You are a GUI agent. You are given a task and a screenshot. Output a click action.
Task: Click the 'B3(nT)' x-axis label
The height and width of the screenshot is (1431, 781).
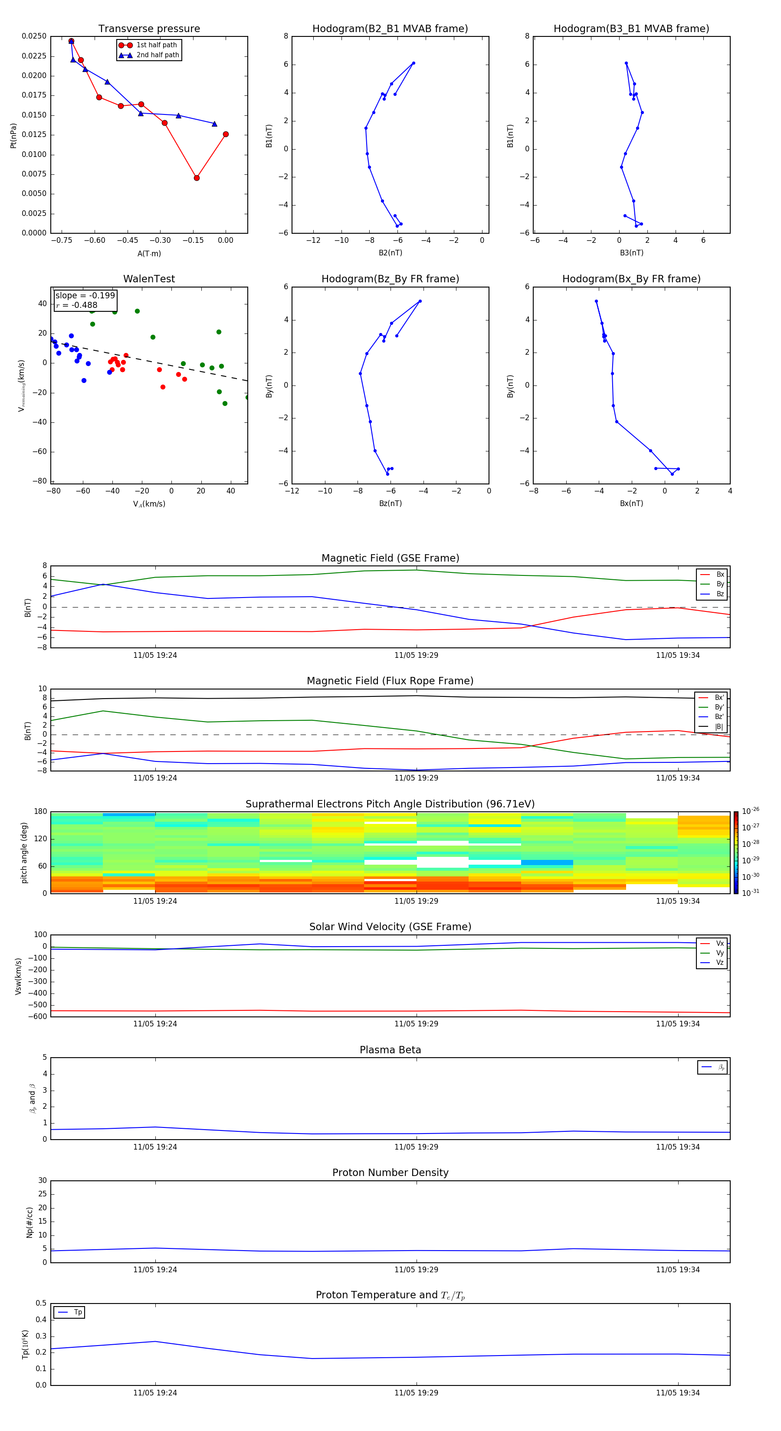pyautogui.click(x=631, y=253)
